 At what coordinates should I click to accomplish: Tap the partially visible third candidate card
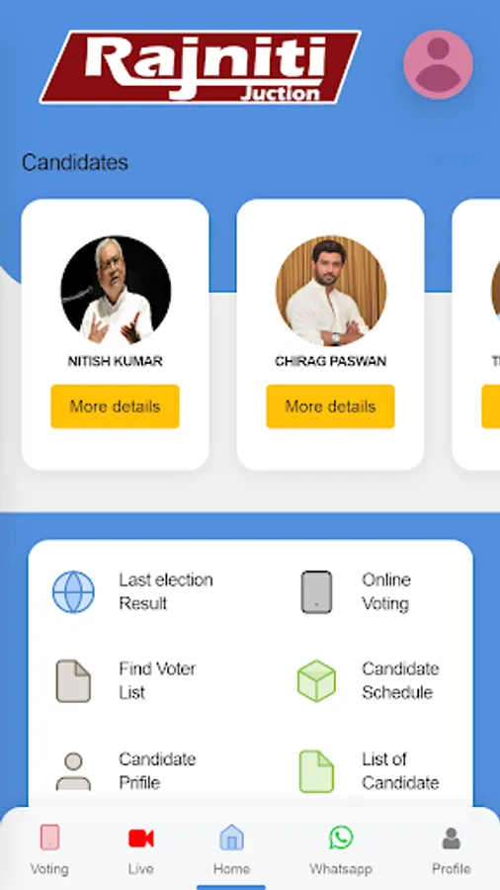point(476,334)
